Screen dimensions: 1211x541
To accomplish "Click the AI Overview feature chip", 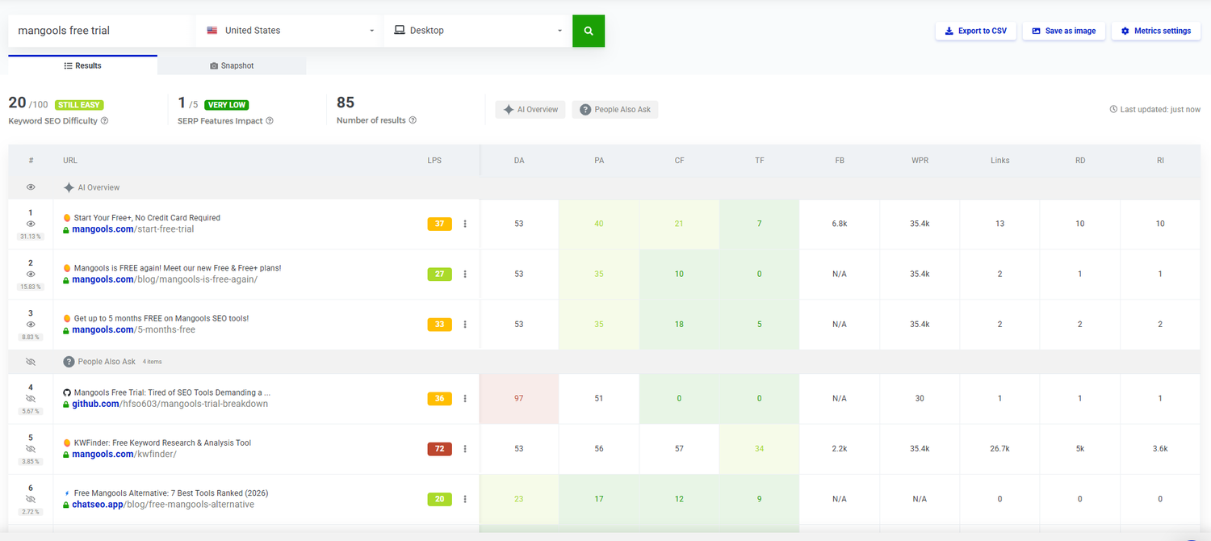I will [x=530, y=109].
